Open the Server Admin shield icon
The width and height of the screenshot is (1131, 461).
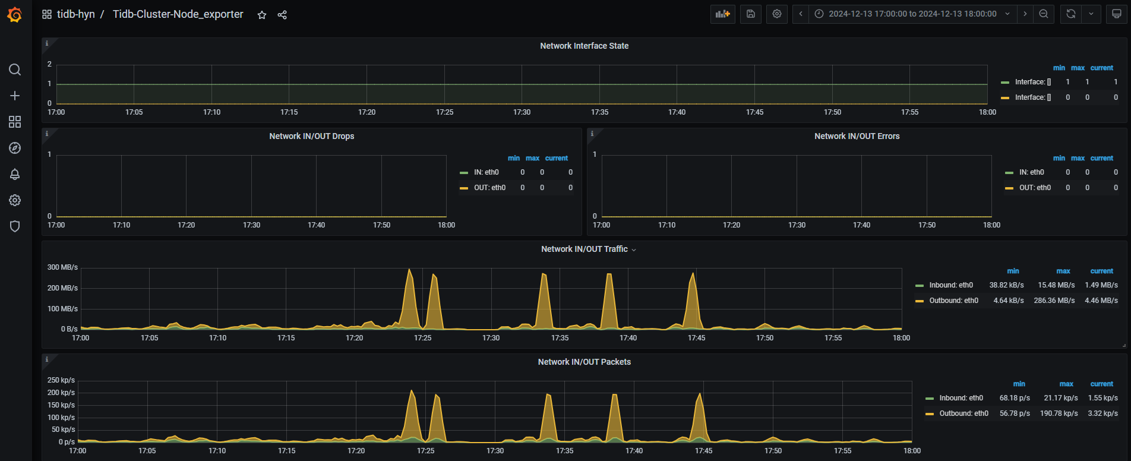tap(15, 226)
